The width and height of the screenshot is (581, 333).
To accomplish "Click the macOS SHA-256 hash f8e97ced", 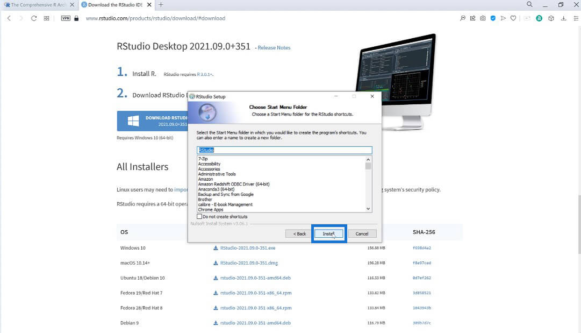I will (x=422, y=263).
